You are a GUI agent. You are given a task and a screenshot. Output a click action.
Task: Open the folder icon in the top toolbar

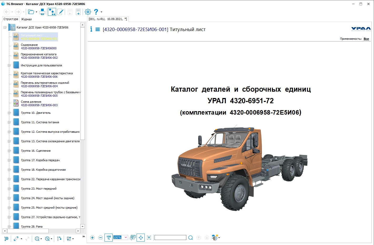click(31, 12)
